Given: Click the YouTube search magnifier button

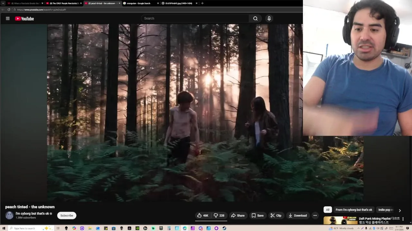Looking at the screenshot, I should point(255,18).
